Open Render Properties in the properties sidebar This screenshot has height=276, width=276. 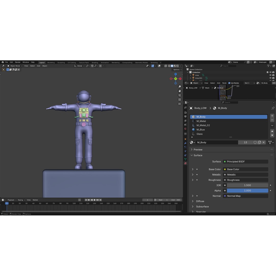point(185,112)
